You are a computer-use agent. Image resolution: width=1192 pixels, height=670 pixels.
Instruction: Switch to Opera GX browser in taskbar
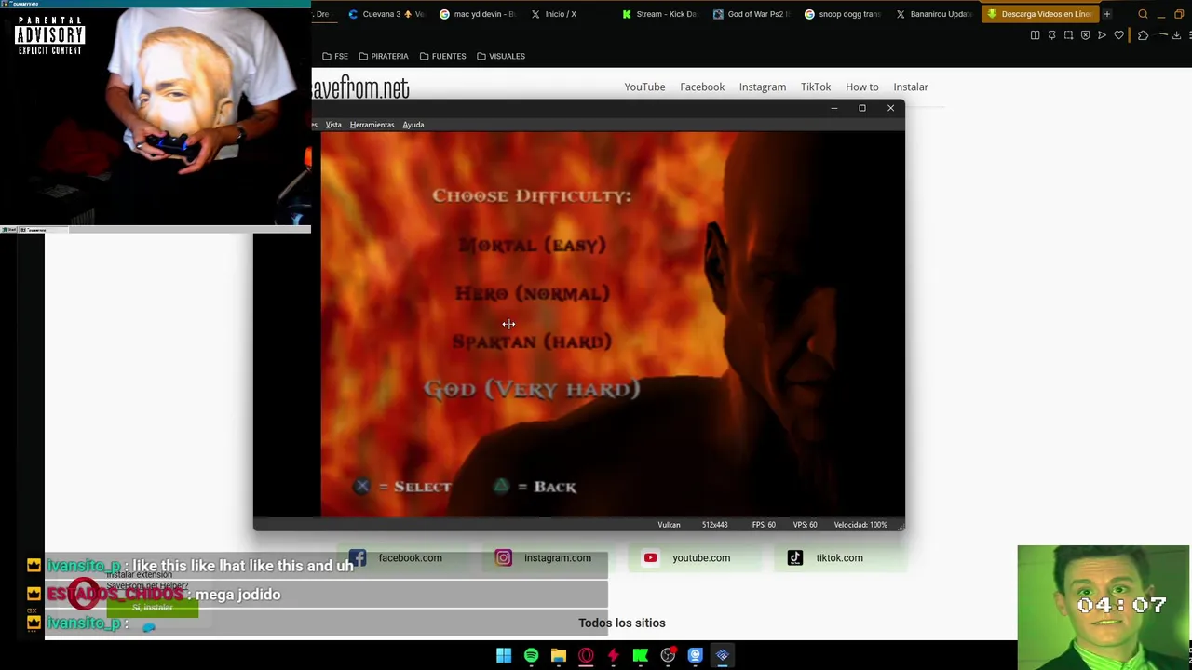(x=586, y=655)
